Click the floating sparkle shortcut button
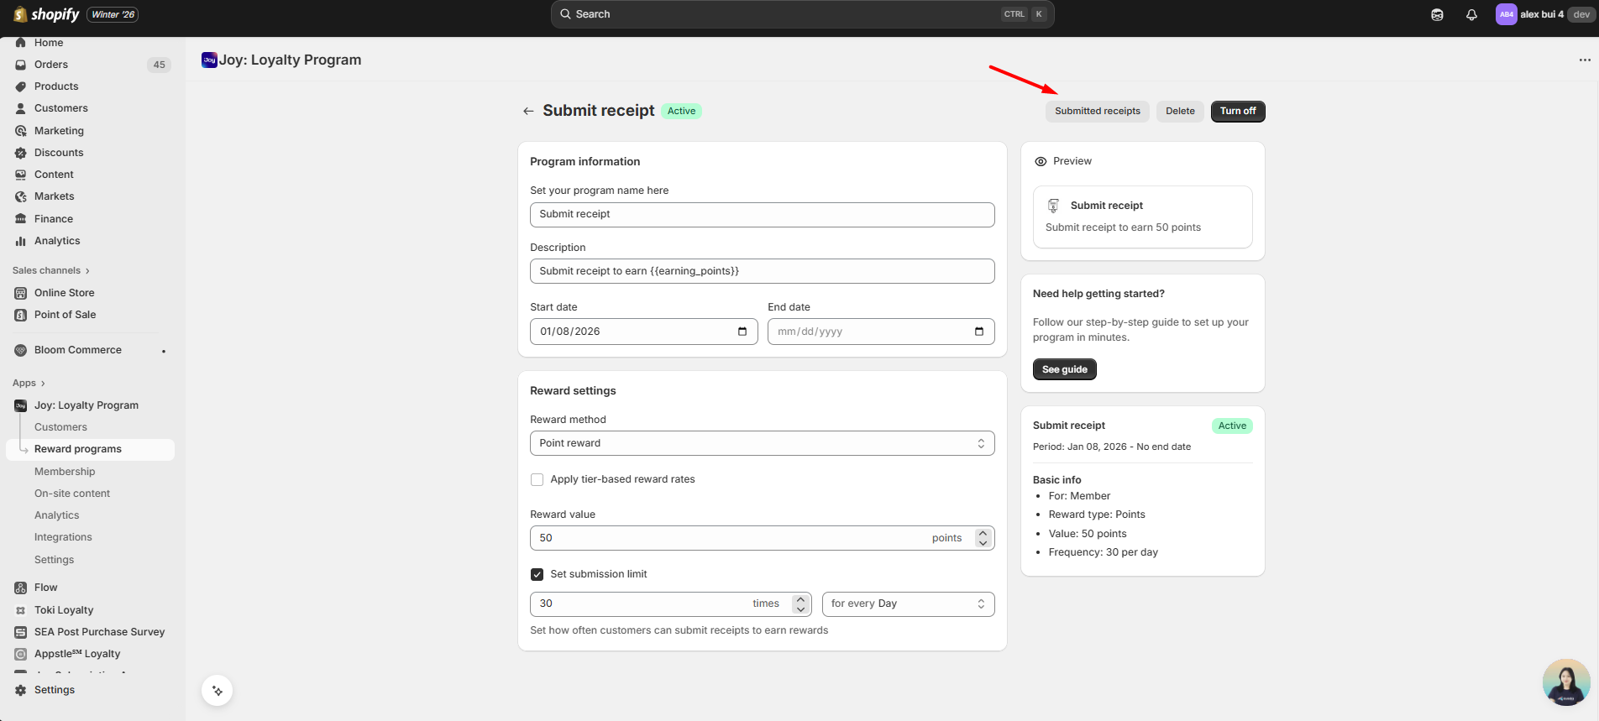This screenshot has width=1599, height=721. pyautogui.click(x=218, y=691)
